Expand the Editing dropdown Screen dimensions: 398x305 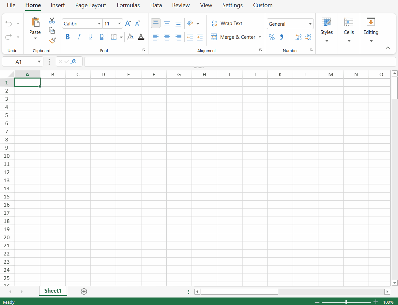coord(371,41)
